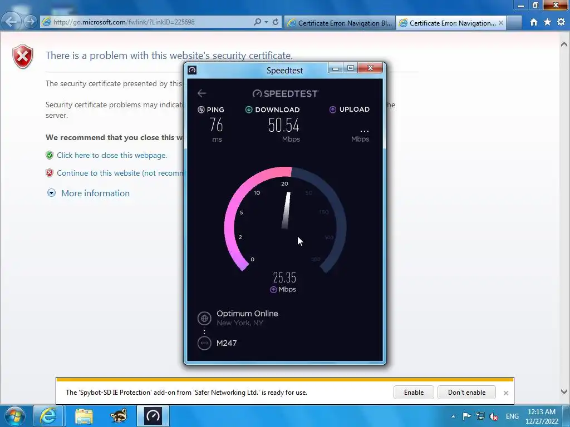
Task: Click the certificate problem heading text
Action: click(x=169, y=56)
